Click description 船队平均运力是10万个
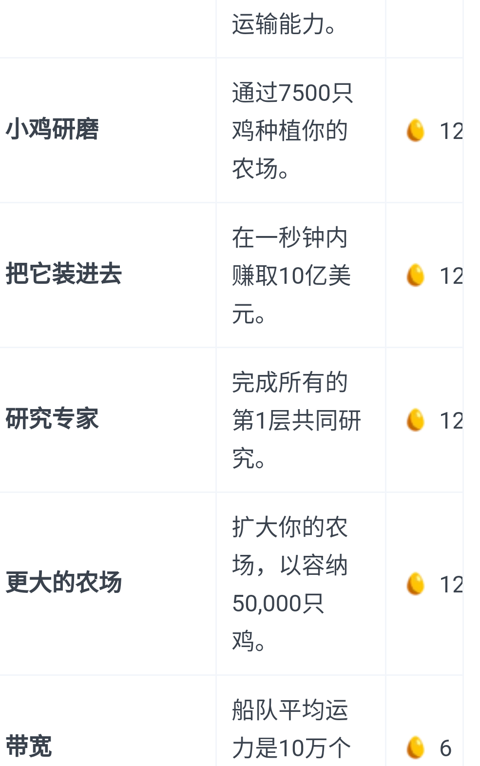 (x=291, y=729)
